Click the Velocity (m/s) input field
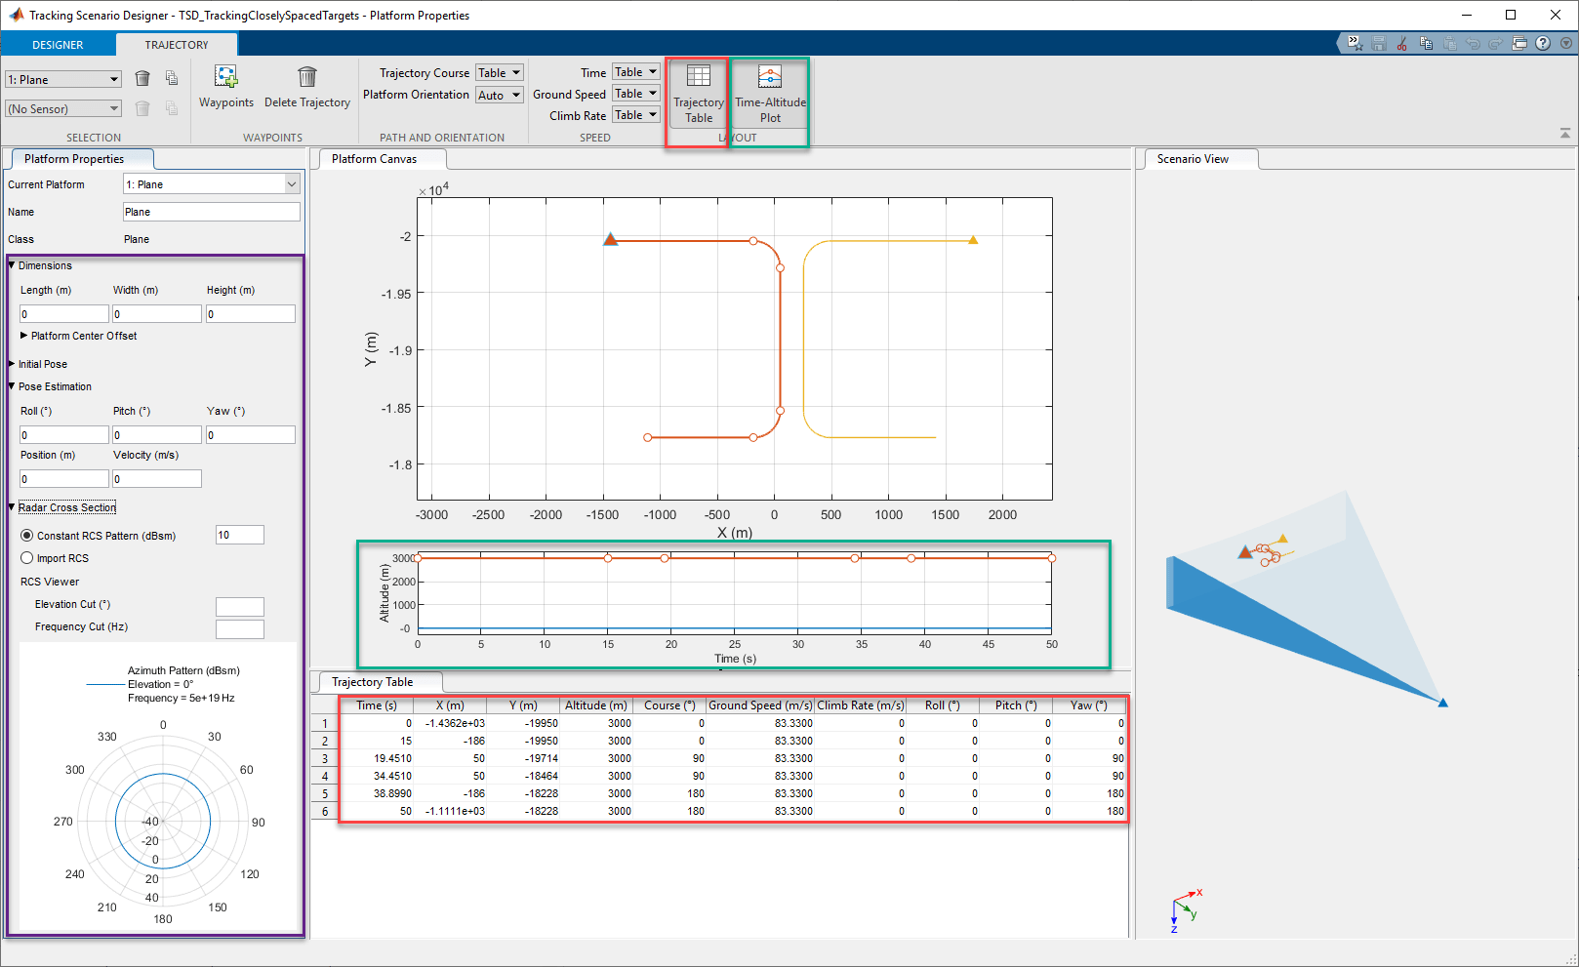Viewport: 1579px width, 967px height. click(x=157, y=478)
